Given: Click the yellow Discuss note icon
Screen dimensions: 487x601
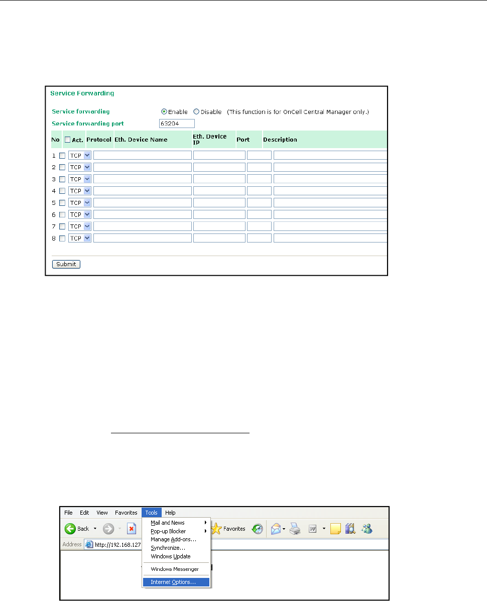Looking at the screenshot, I should 335,529.
